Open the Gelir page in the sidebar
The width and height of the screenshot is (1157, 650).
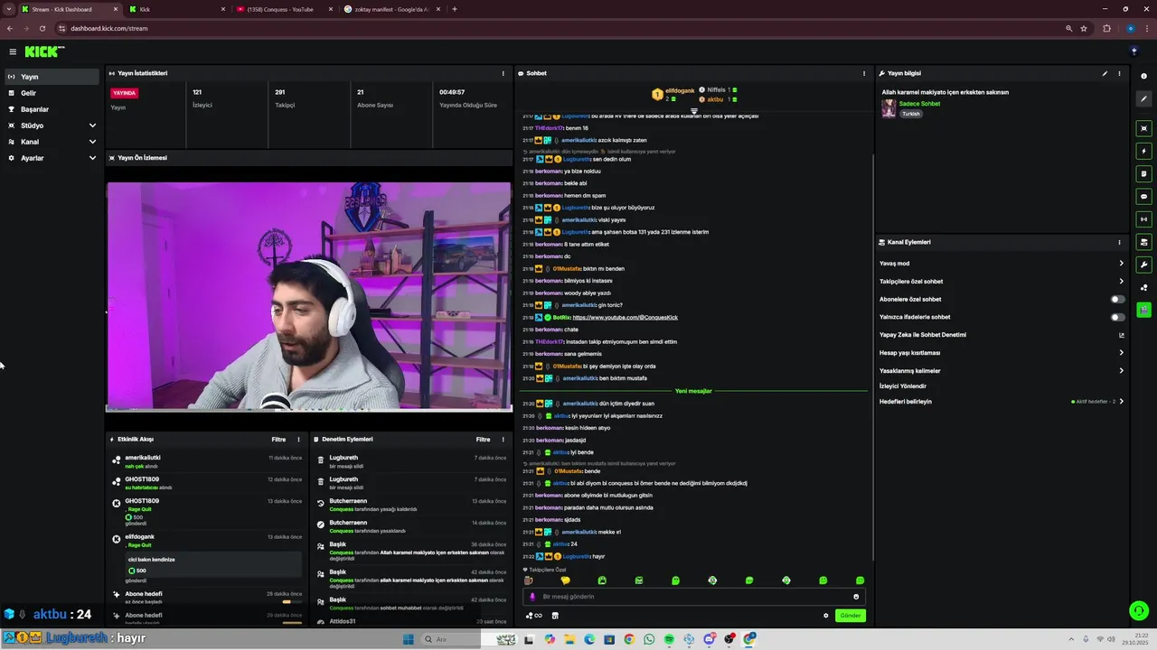(51, 93)
